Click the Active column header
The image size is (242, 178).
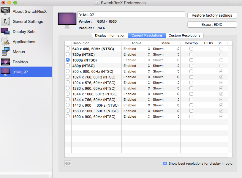[136, 43]
